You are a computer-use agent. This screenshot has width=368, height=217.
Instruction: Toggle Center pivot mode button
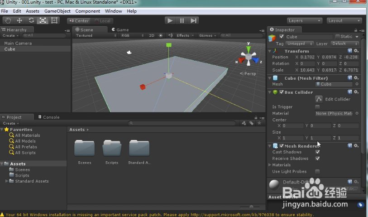pyautogui.click(x=79, y=21)
